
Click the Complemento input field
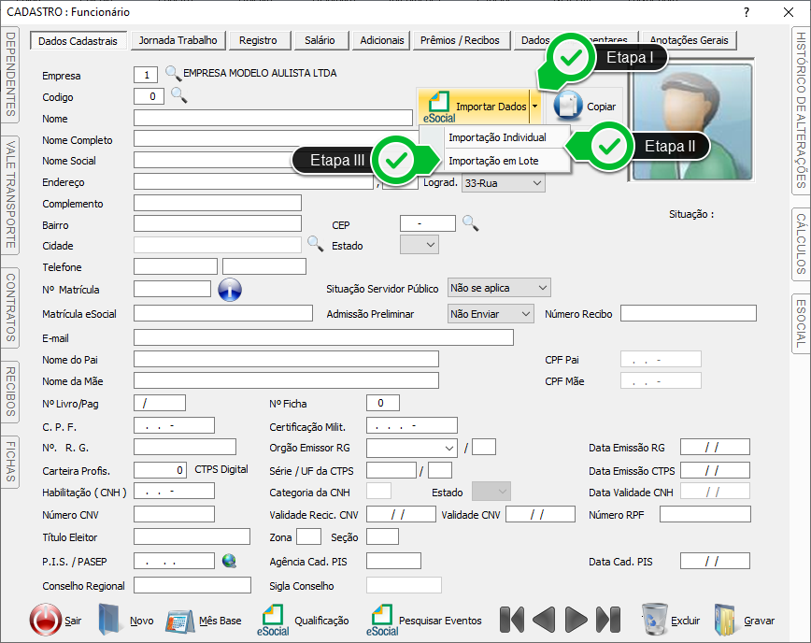point(218,203)
